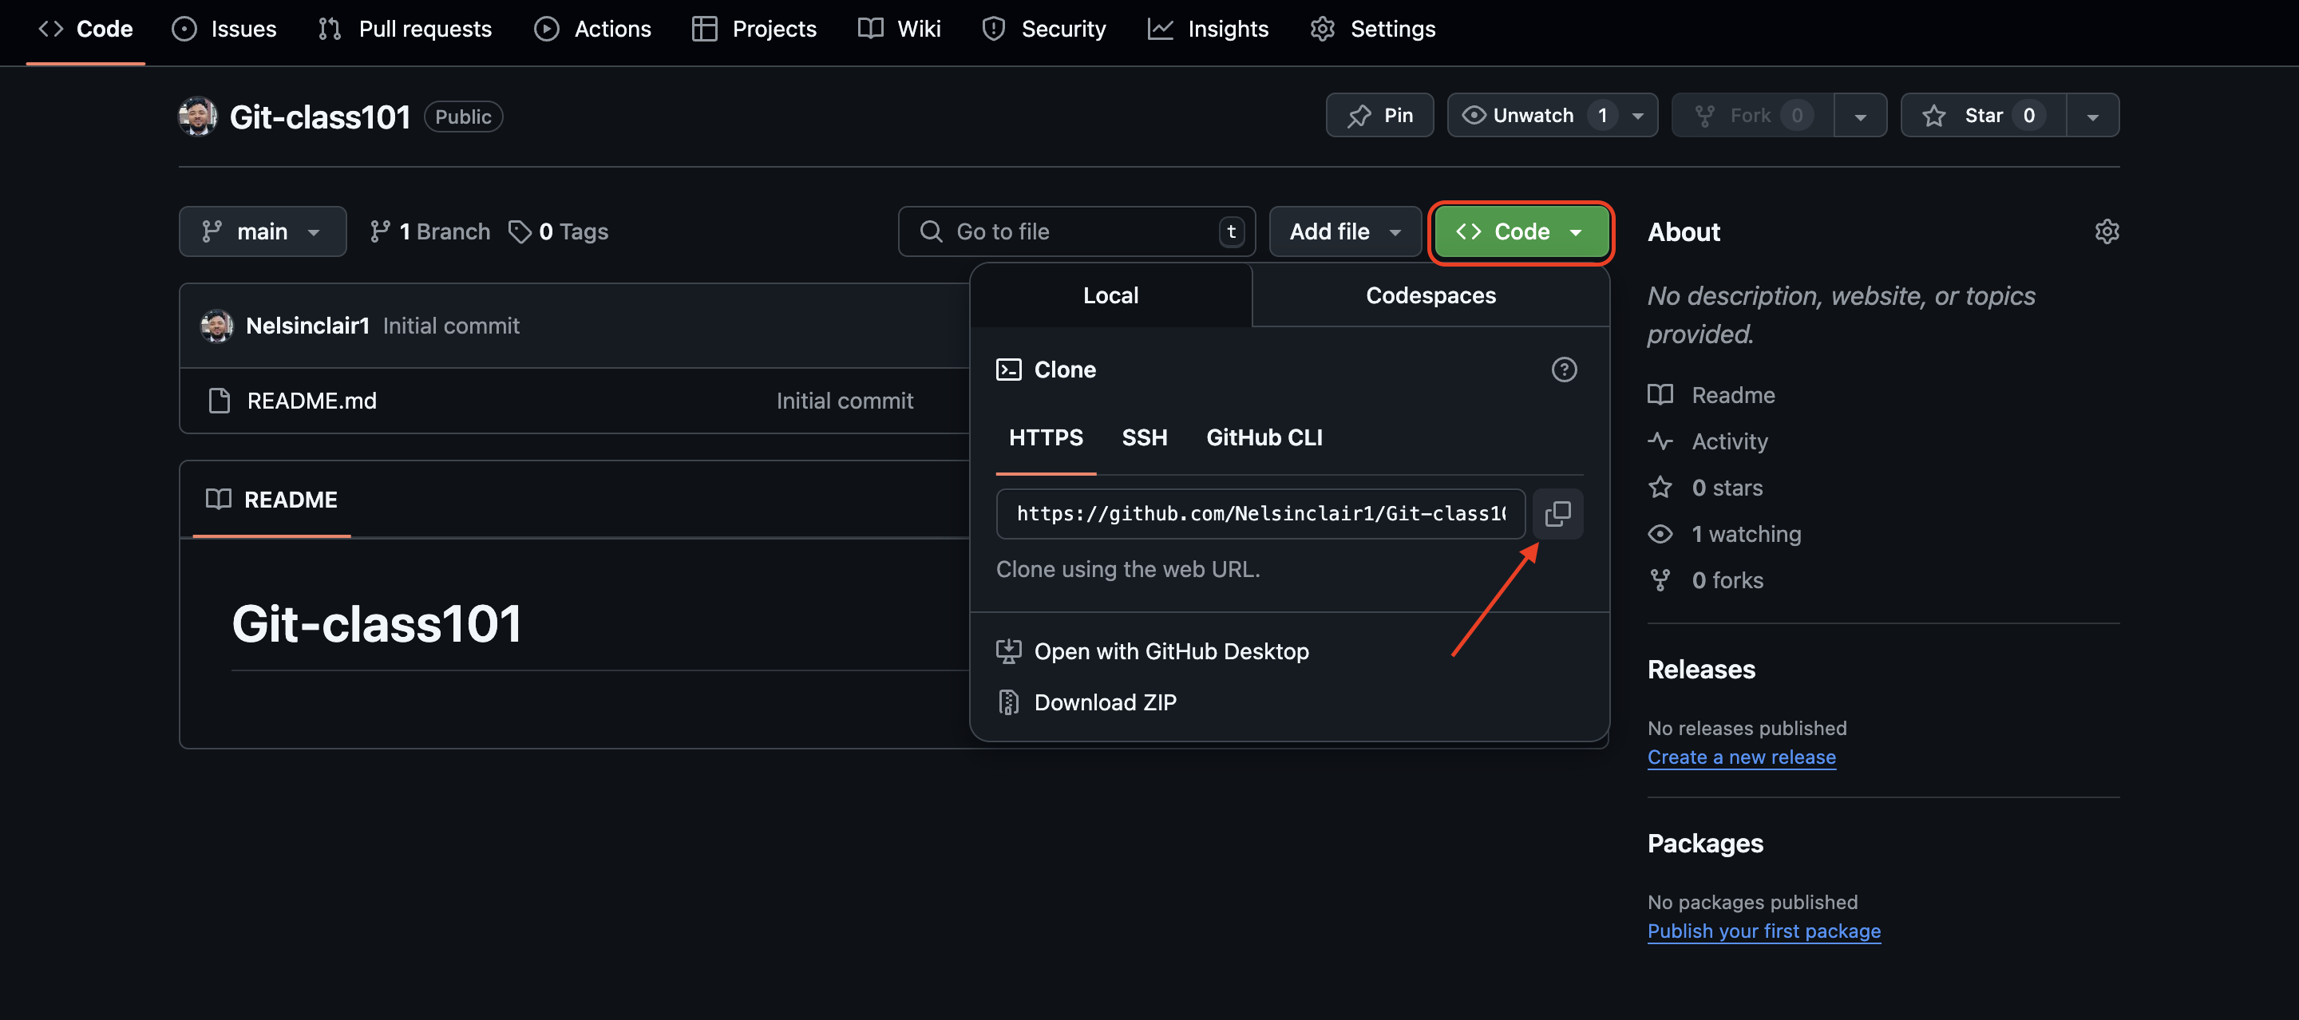2299x1020 pixels.
Task: Click Create a new release link
Action: click(x=1741, y=757)
